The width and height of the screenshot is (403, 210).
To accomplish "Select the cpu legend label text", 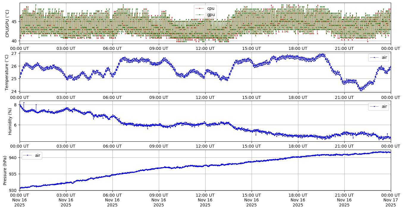I will pos(211,9).
